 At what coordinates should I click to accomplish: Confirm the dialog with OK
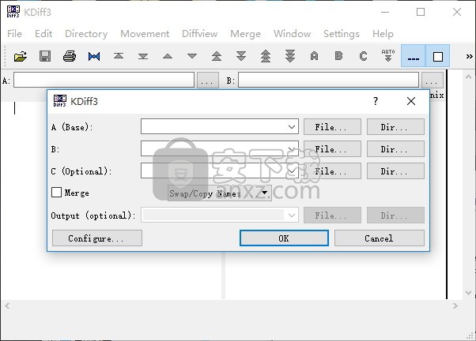[284, 238]
